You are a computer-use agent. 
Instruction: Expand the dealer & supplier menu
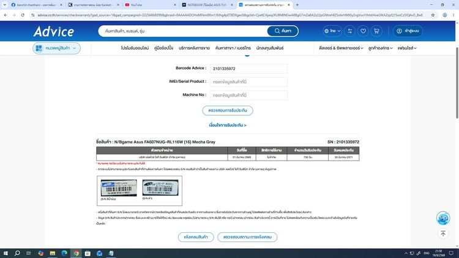(x=341, y=48)
